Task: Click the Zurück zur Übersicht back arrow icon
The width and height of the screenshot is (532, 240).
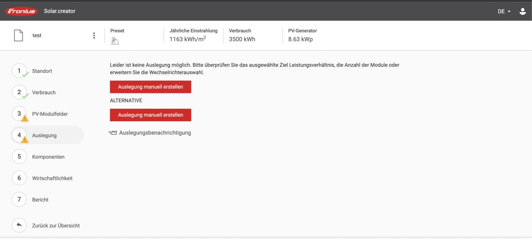Action: pyautogui.click(x=19, y=225)
